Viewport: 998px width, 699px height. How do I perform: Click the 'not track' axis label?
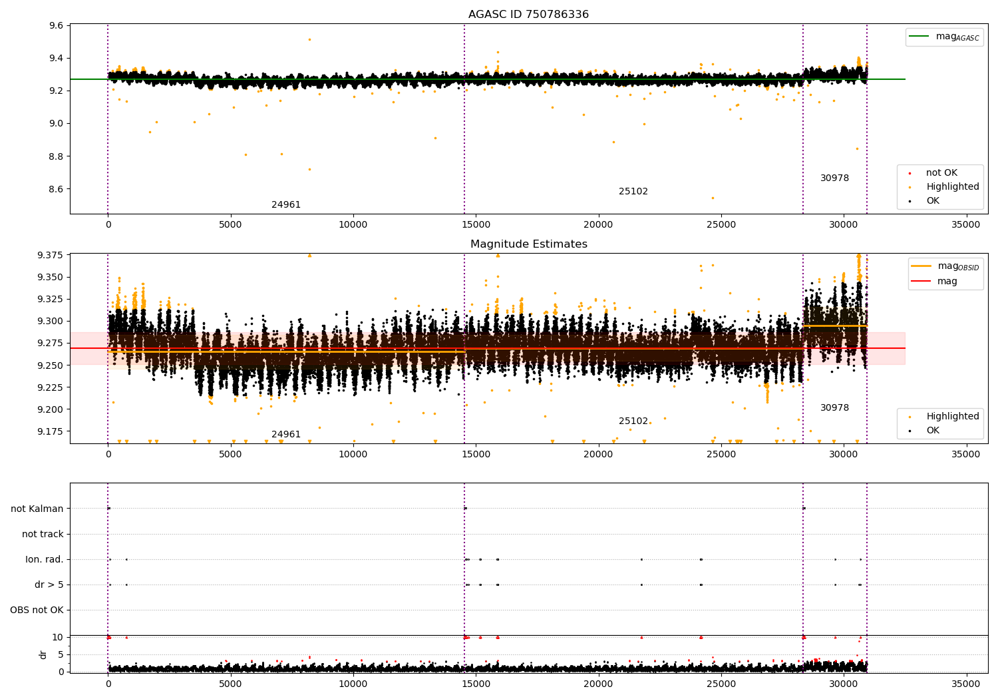[x=43, y=535]
